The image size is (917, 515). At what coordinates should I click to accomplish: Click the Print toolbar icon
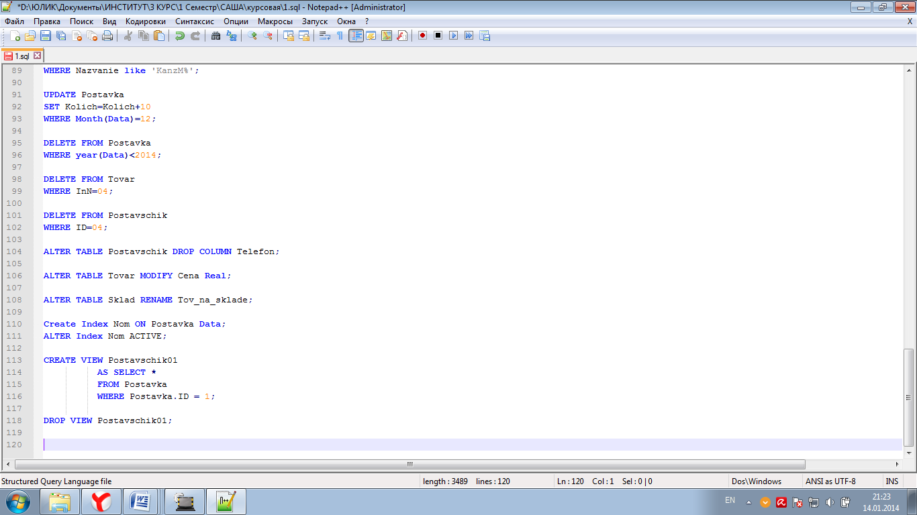pyautogui.click(x=107, y=36)
